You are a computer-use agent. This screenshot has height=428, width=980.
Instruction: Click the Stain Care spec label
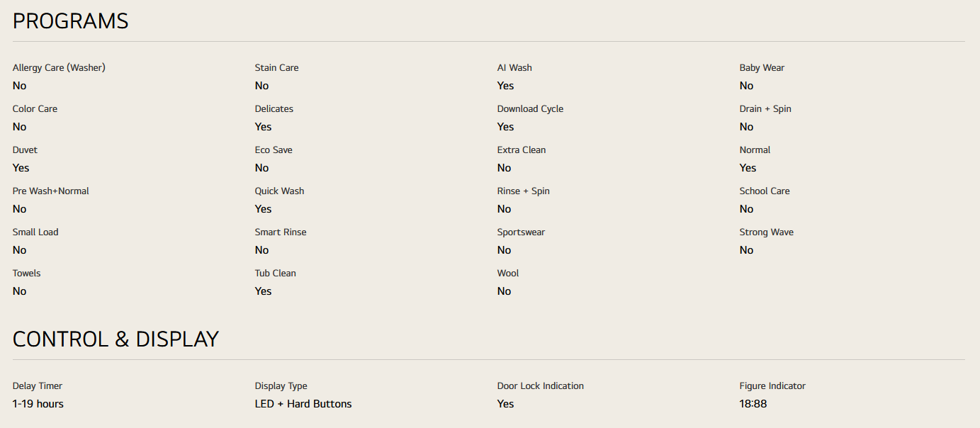pos(276,68)
